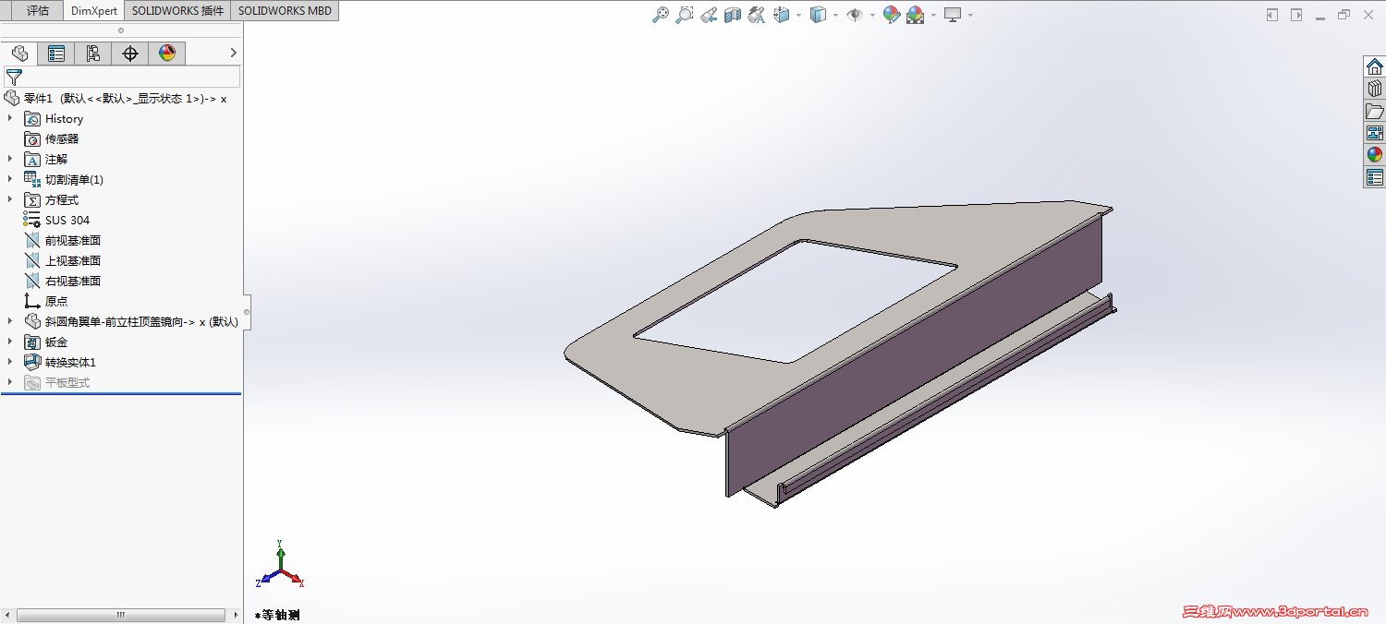Select the 零件1 root tree node
1386x624 pixels.
tap(115, 98)
